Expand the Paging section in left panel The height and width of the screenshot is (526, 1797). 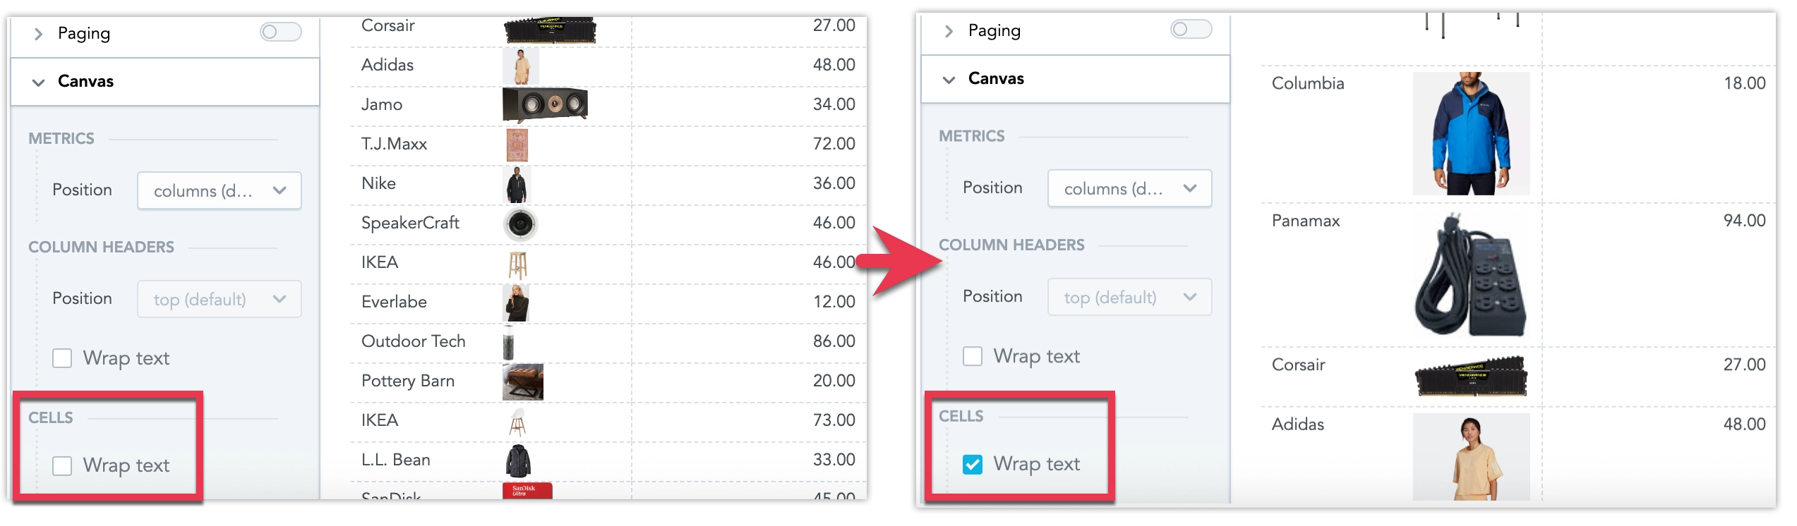click(39, 34)
